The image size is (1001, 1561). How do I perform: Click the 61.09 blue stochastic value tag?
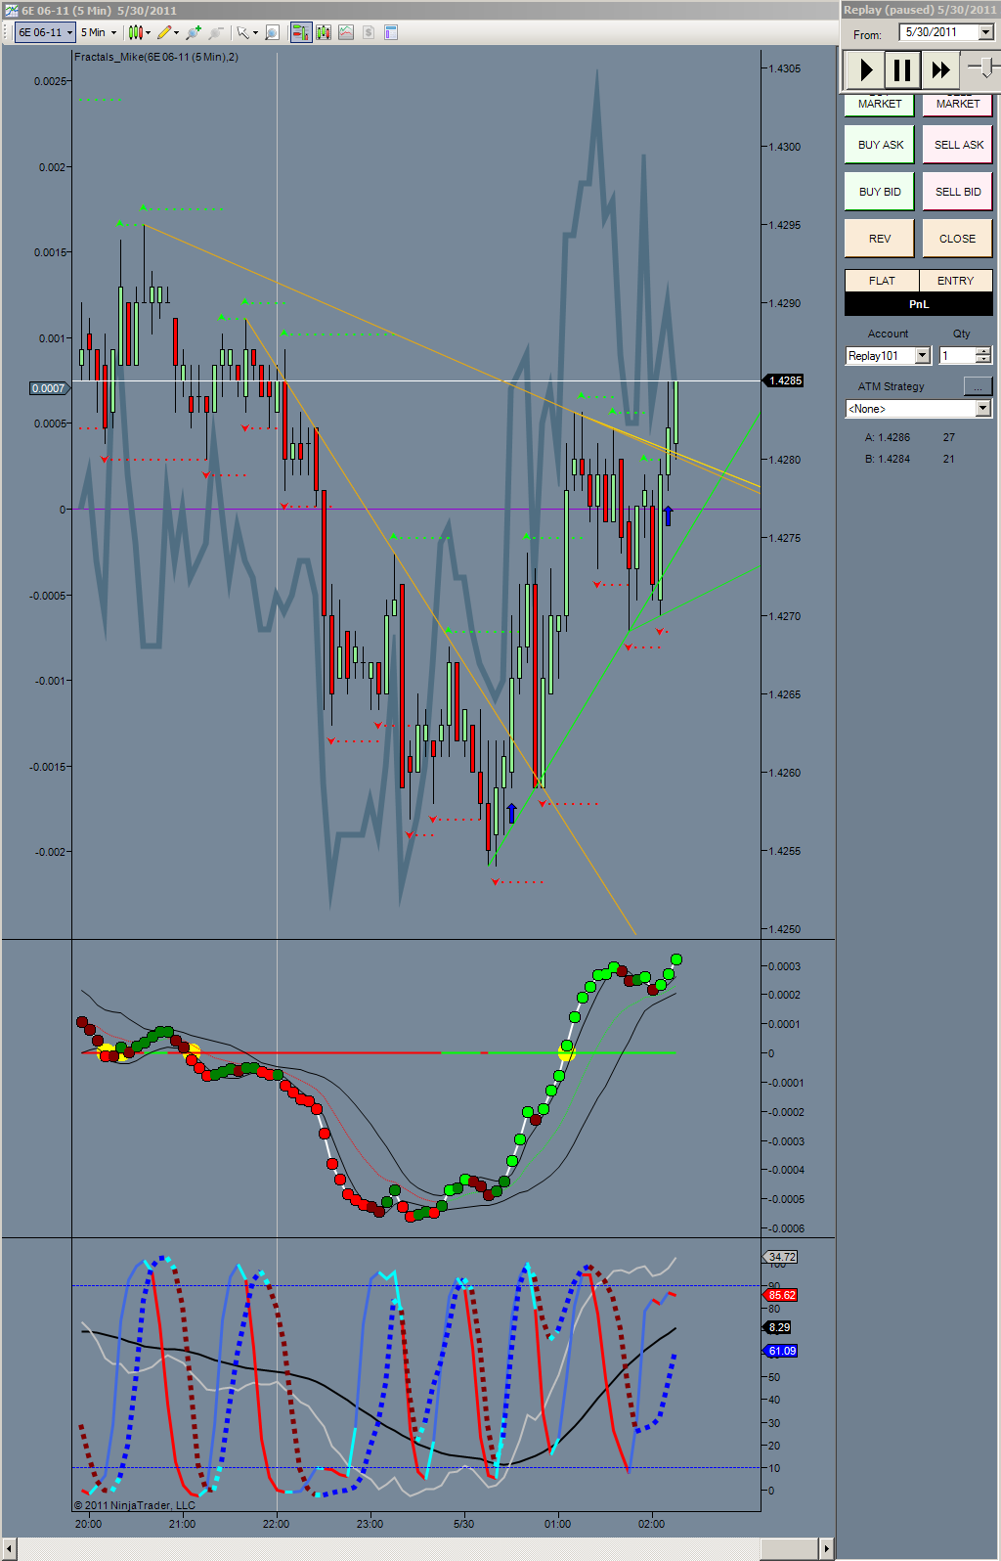tap(781, 1351)
